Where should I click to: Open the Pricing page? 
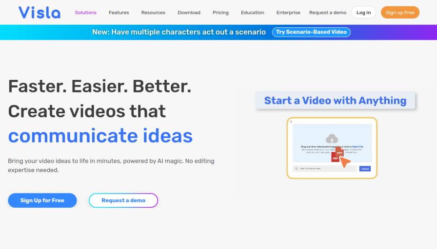coord(220,13)
